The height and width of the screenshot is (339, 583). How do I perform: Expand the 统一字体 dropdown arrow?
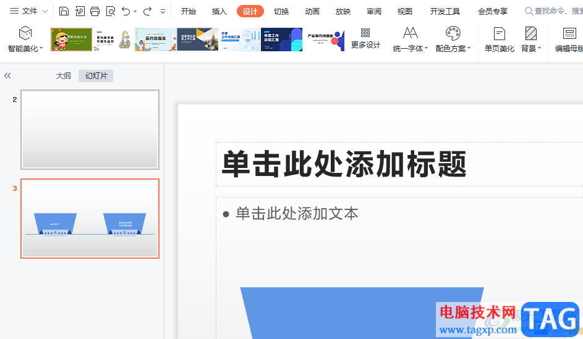pyautogui.click(x=427, y=48)
